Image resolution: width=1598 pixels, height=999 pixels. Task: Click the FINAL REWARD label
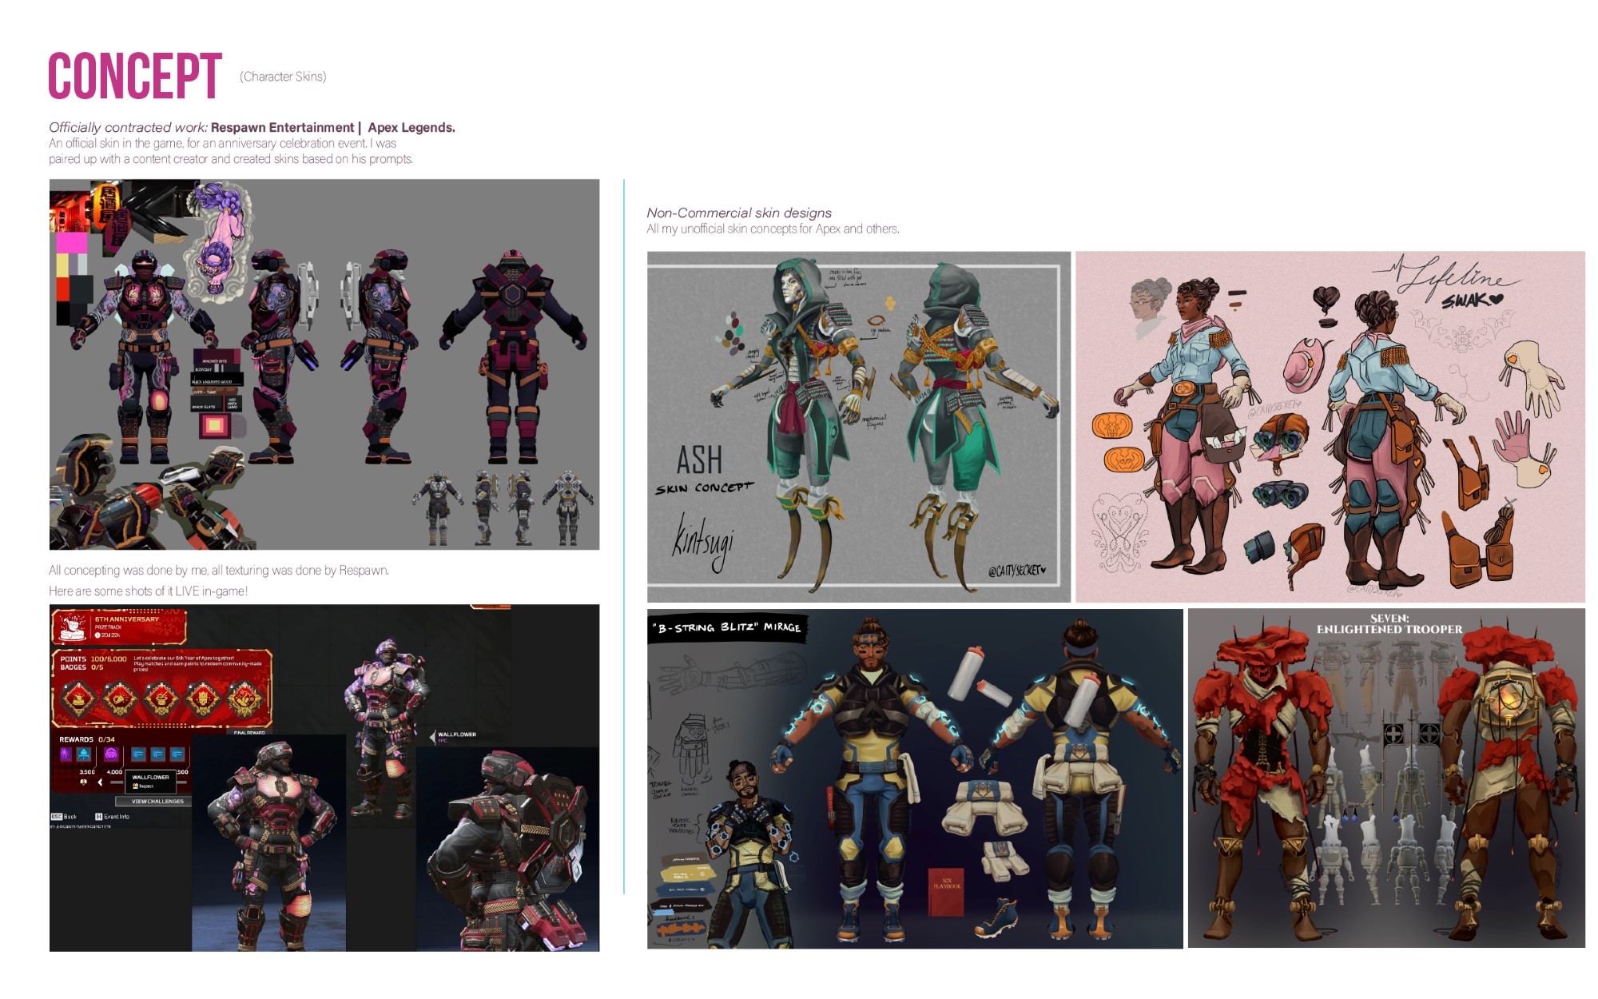[249, 732]
